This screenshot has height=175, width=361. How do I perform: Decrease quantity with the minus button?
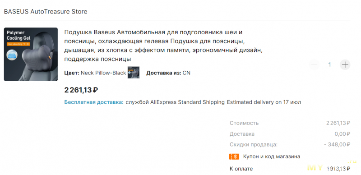coord(314,64)
